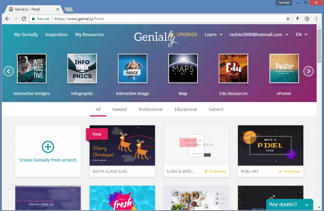The width and height of the screenshot is (324, 211).
Task: Expand the Any doubts? chat widget
Action: click(289, 205)
